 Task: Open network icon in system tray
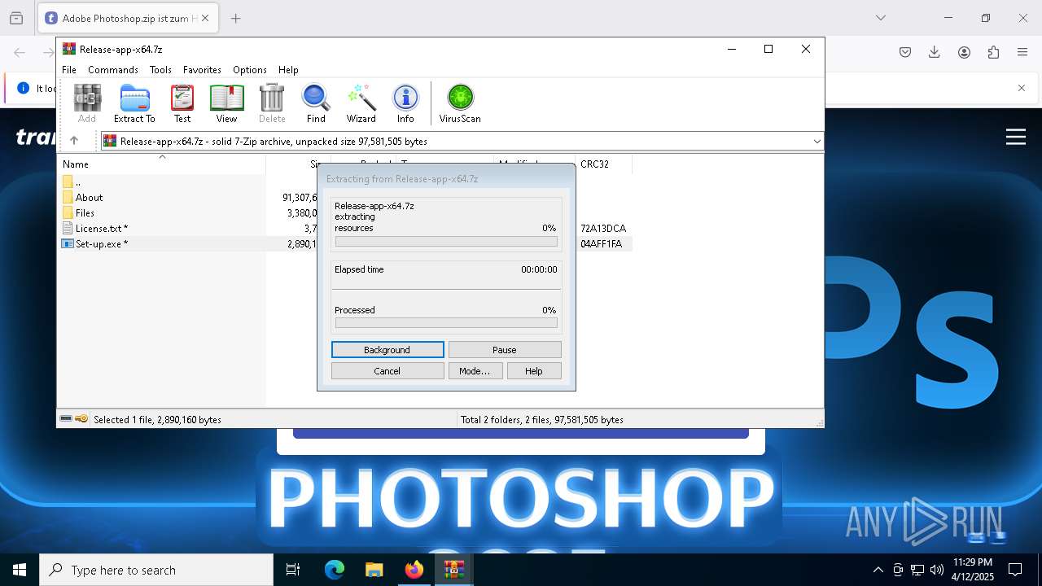click(917, 570)
